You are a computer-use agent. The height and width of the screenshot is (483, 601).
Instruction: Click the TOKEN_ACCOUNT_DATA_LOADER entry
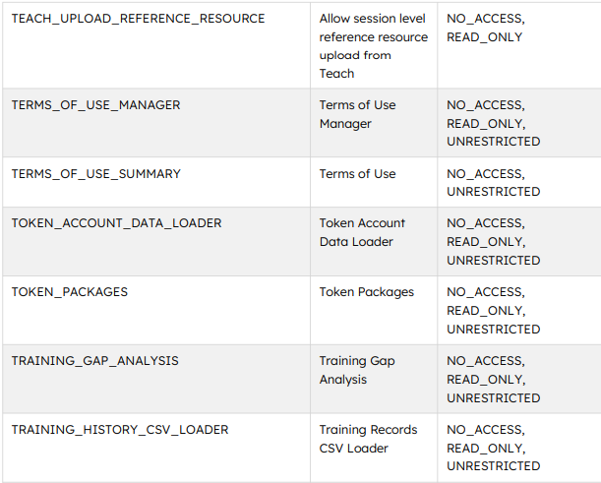click(x=116, y=223)
